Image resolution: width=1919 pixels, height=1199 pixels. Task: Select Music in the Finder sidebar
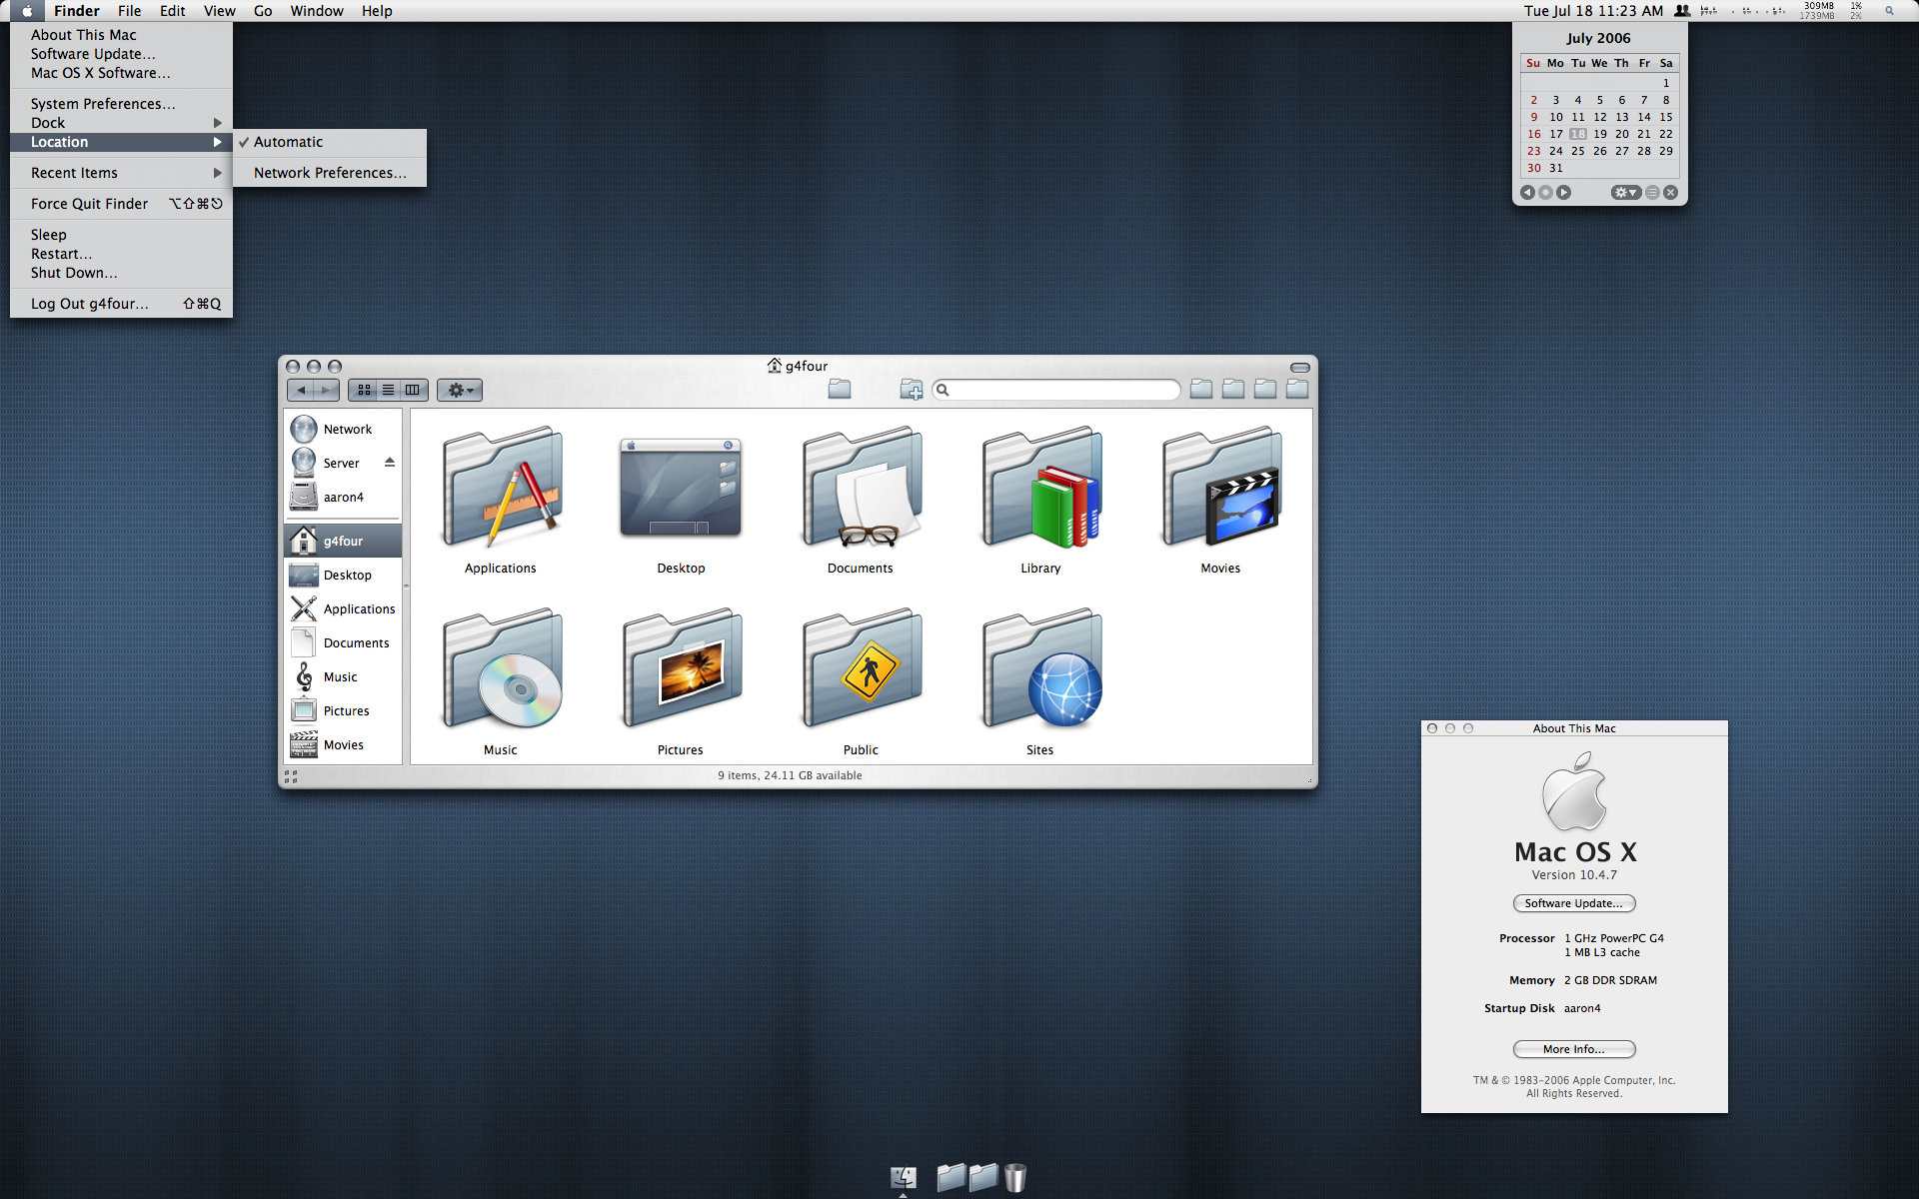[344, 676]
